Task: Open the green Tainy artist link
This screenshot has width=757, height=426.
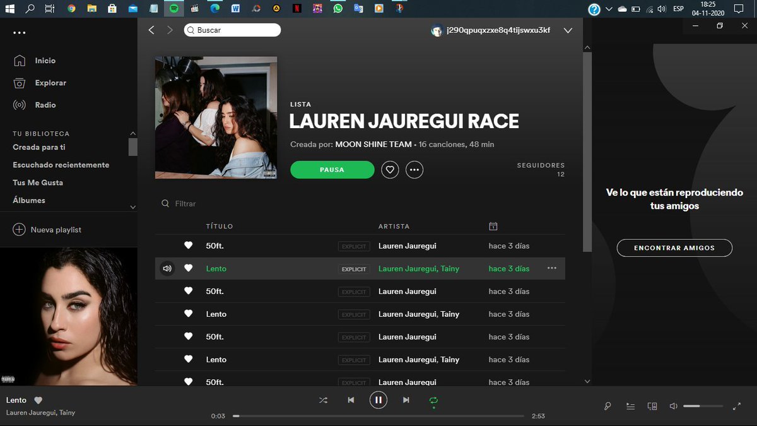Action: point(450,269)
